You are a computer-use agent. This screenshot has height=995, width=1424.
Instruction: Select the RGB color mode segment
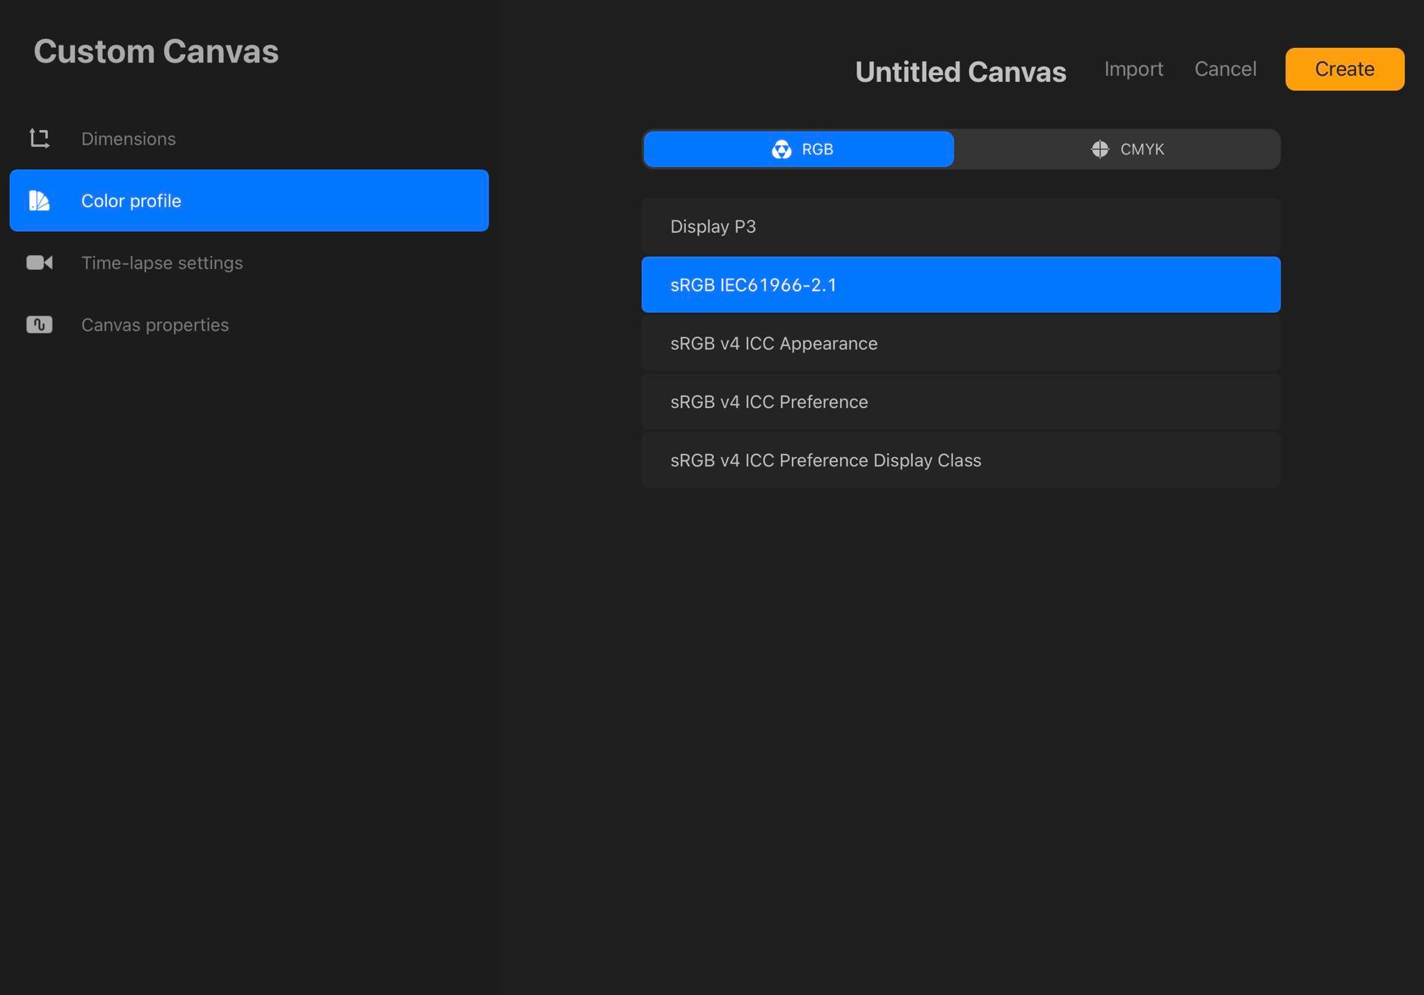click(x=798, y=149)
